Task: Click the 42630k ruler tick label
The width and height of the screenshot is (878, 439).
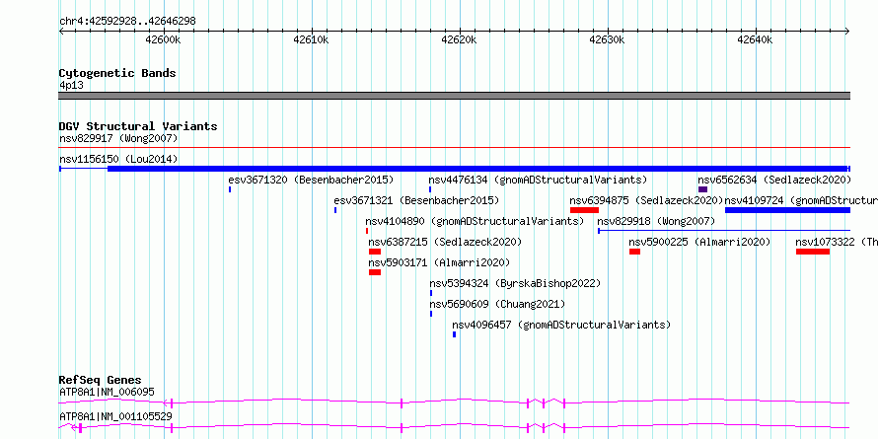Action: click(608, 39)
